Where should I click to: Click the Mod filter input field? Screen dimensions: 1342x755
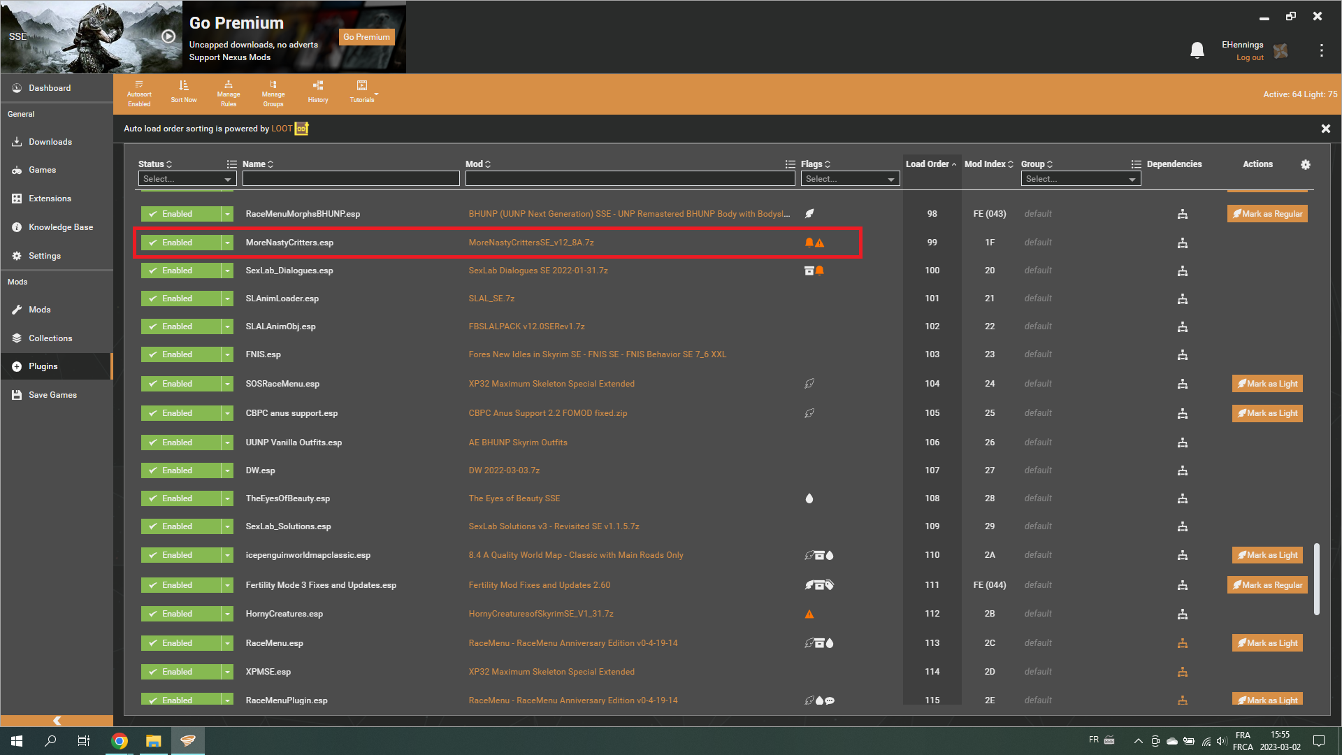coord(630,179)
